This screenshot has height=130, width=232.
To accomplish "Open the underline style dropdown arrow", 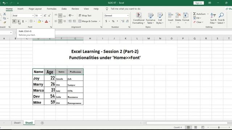I will point(26,21).
